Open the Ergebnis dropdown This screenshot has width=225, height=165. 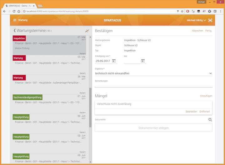(x=153, y=73)
